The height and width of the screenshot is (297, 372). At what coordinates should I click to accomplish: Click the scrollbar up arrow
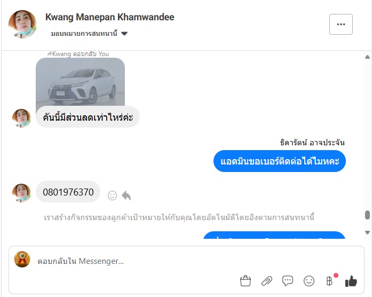pos(367,57)
